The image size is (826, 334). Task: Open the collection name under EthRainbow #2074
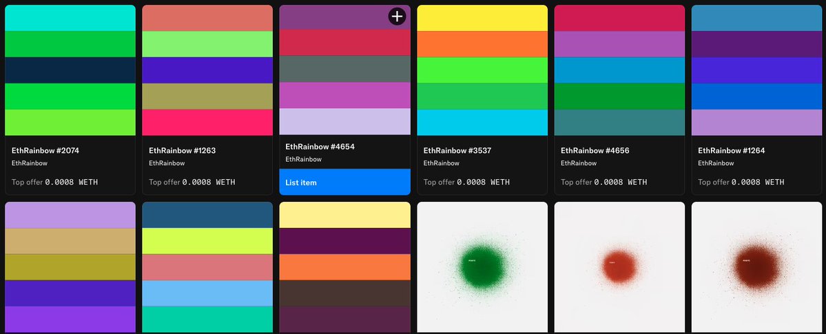point(30,163)
